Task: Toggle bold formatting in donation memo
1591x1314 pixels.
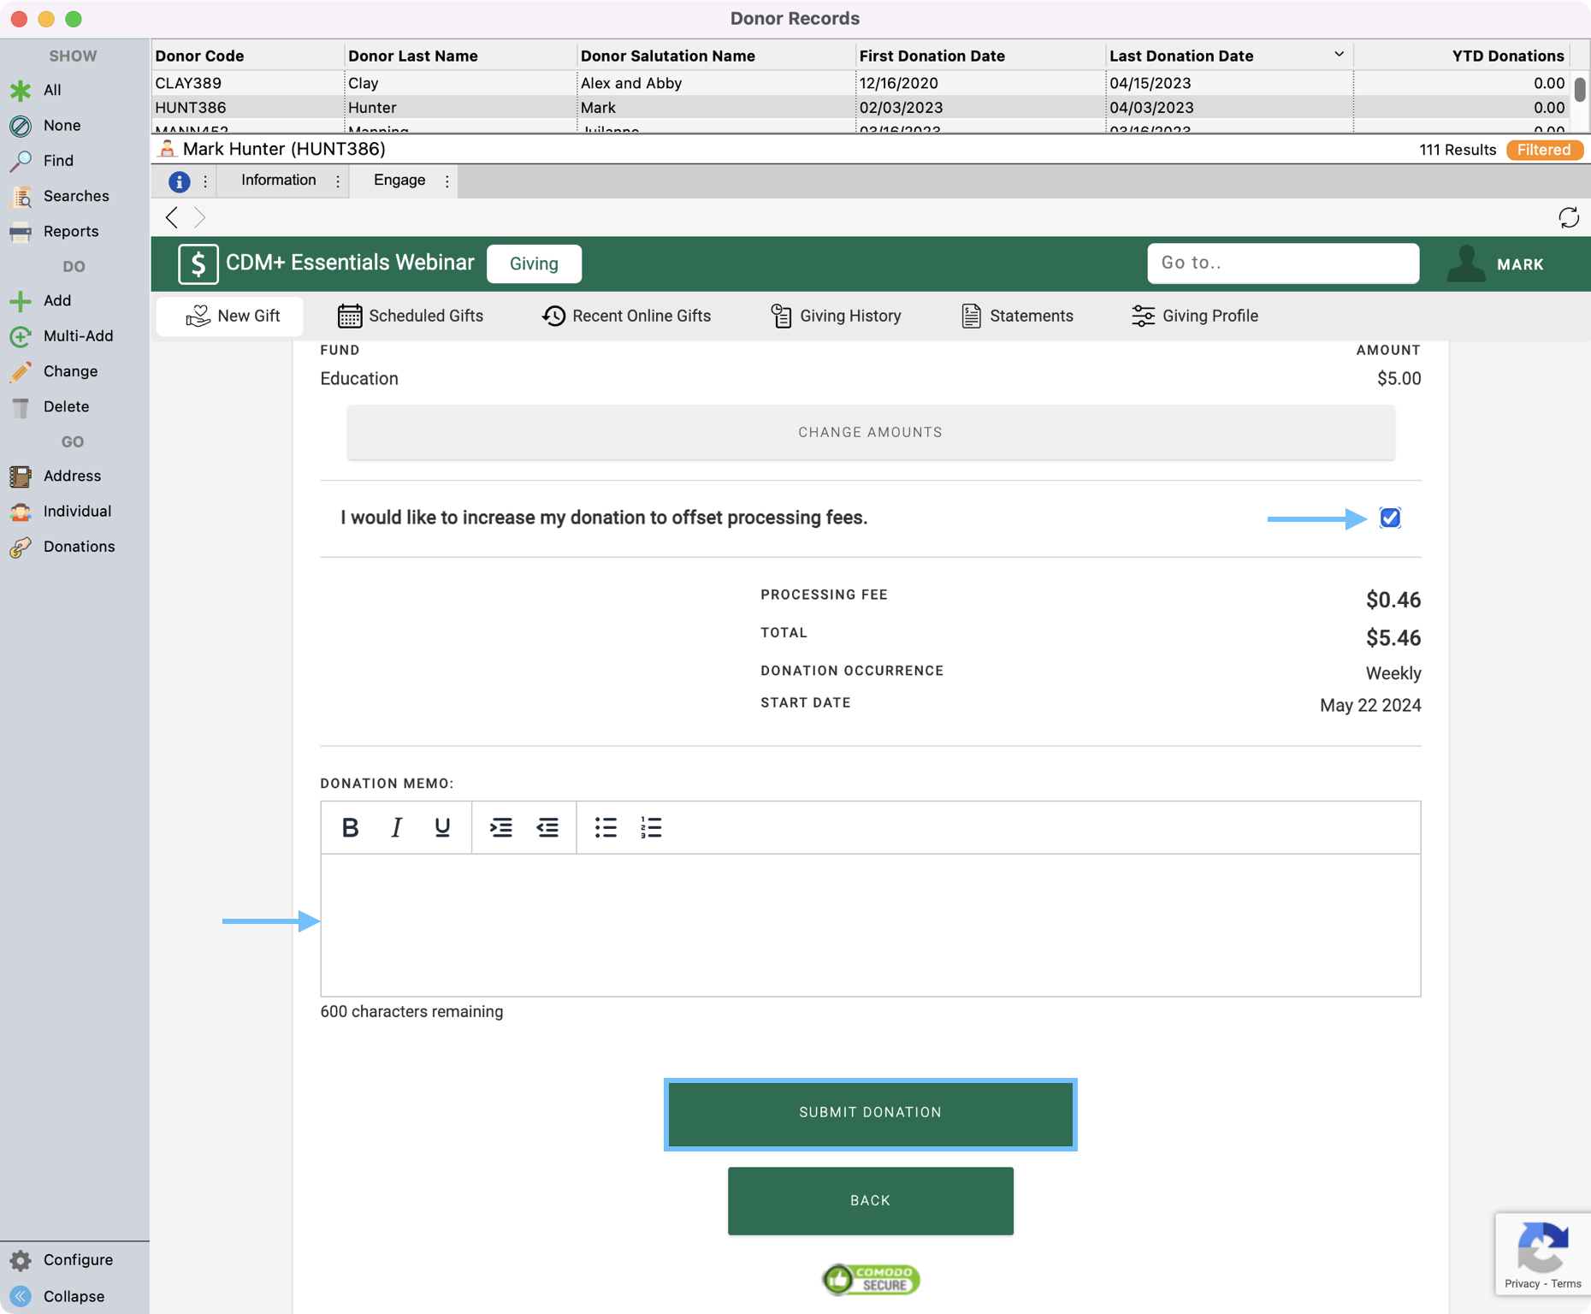Action: click(350, 827)
